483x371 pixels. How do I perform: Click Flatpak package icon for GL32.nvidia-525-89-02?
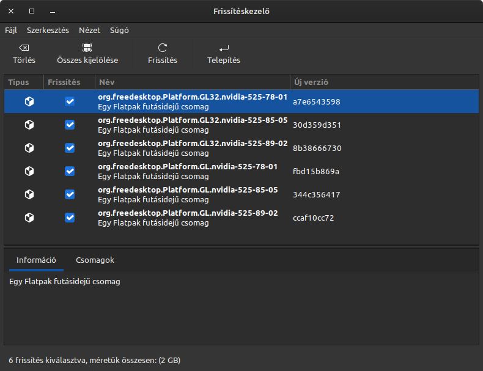click(x=29, y=148)
